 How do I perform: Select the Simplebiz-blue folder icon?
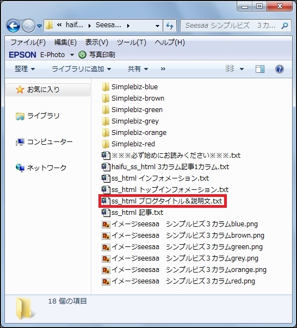point(106,87)
